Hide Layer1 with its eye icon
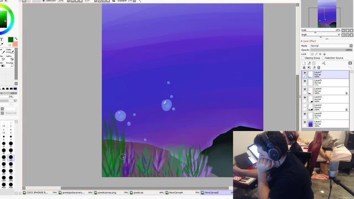Screen dimensions: 354x199 305,122
